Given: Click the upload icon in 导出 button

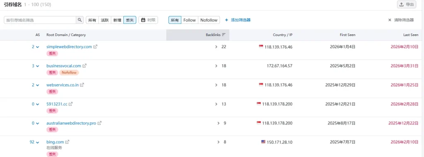Looking at the screenshot, I should tap(402, 5).
